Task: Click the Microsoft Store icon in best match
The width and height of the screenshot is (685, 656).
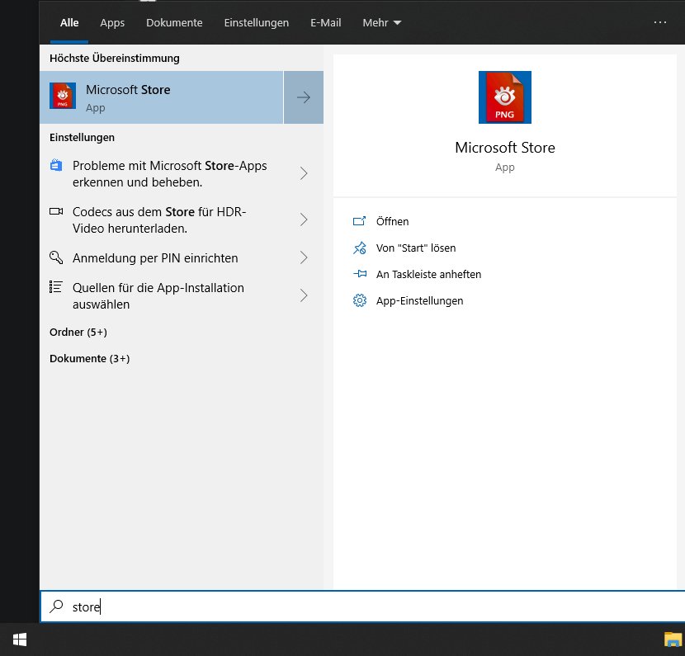Action: (63, 96)
